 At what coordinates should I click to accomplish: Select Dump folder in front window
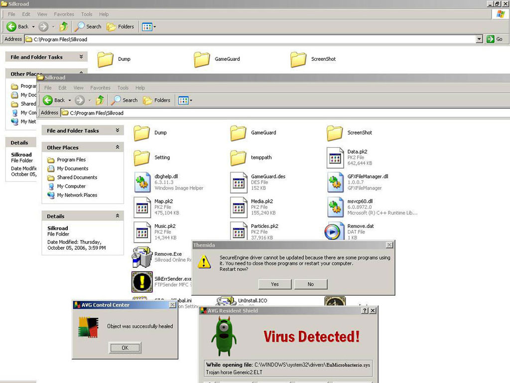click(x=142, y=133)
